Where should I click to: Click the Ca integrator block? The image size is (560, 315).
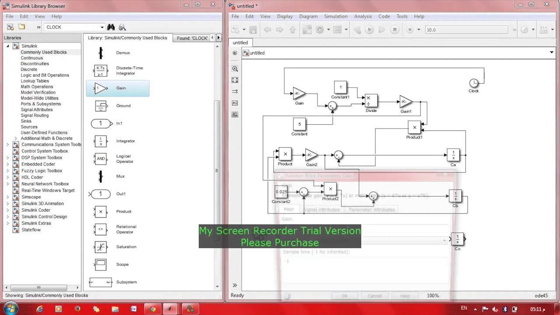(453, 155)
